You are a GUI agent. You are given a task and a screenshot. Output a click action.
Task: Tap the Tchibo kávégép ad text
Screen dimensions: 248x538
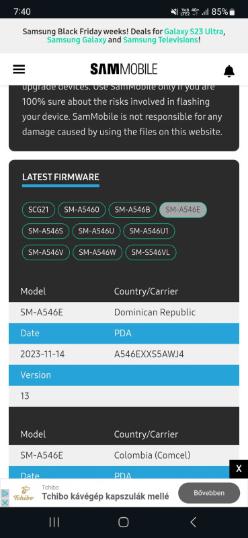pyautogui.click(x=106, y=496)
